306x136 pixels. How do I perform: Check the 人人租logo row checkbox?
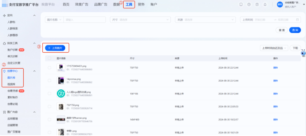pos(49,93)
